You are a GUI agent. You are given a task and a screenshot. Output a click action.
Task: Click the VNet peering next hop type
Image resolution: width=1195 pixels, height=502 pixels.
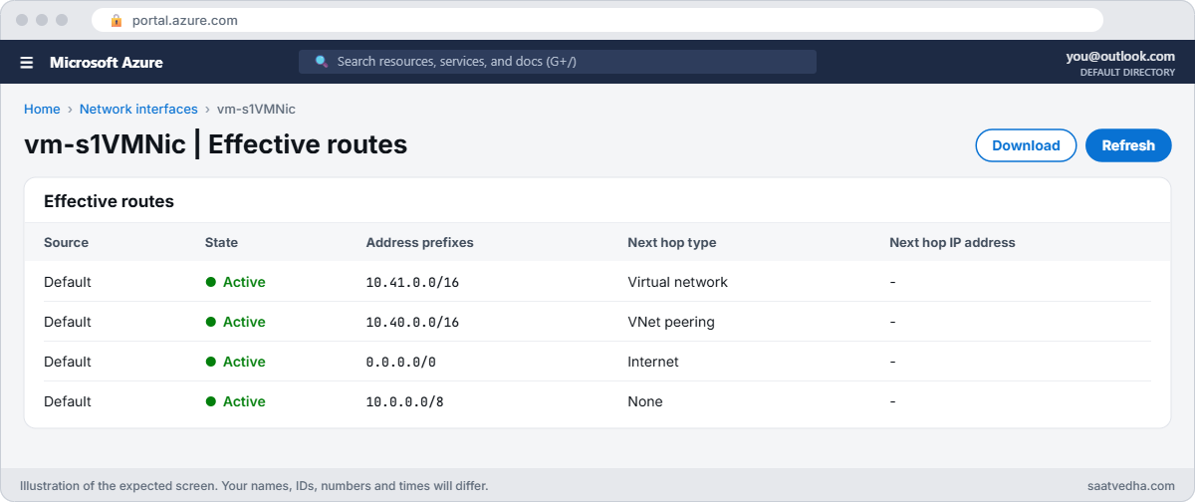click(671, 322)
